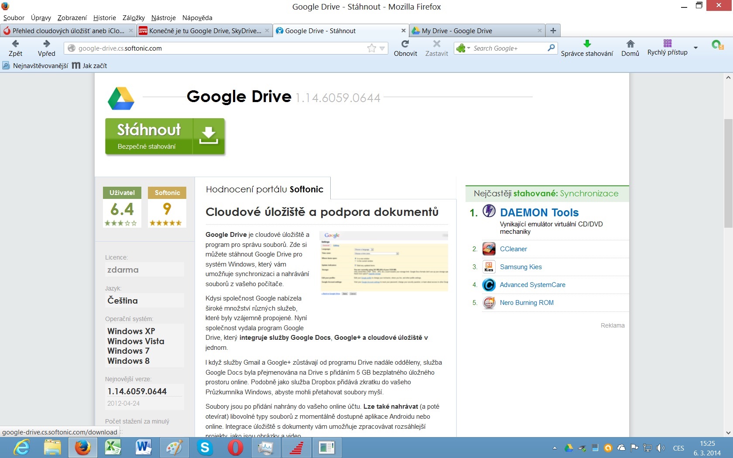Reload the page with Obnovit

pos(405,48)
